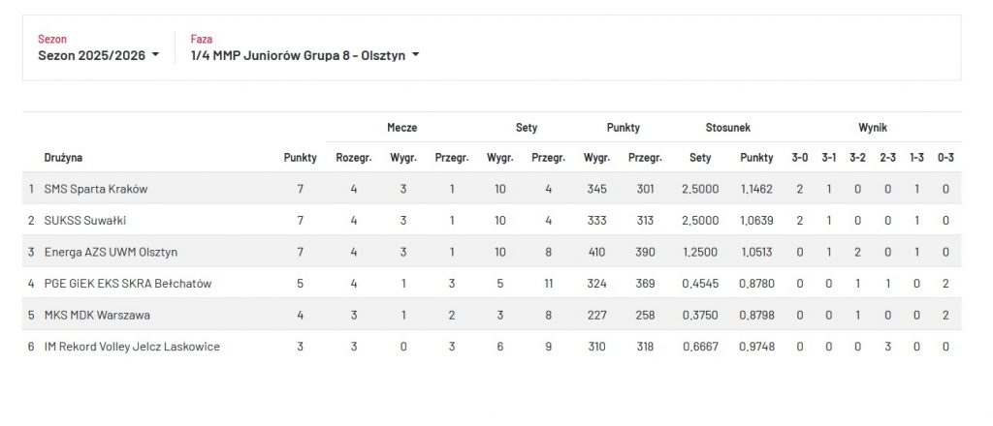Click the 3-0 result column header

800,158
